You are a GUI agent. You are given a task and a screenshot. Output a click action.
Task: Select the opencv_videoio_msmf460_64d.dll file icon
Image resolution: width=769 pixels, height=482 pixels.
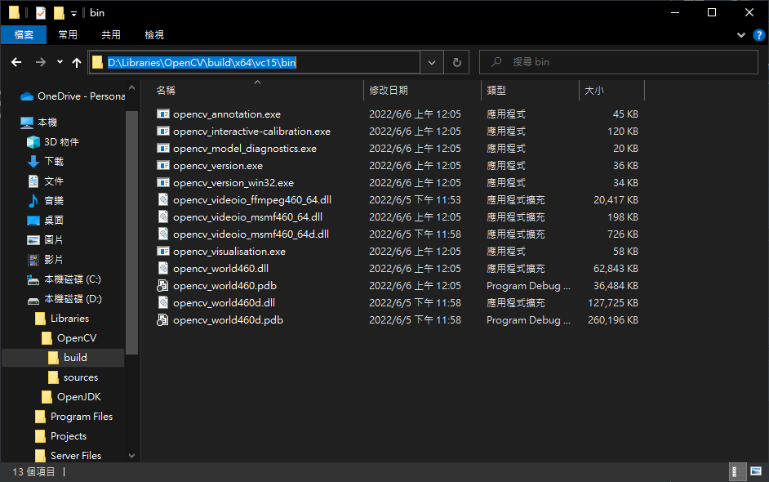click(162, 234)
